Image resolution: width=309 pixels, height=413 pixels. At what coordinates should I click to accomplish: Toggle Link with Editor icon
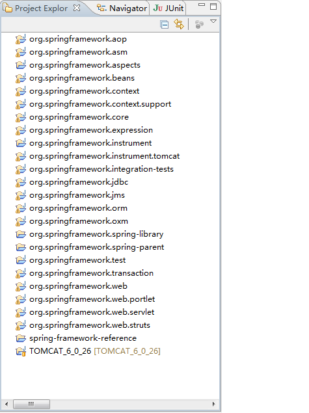point(179,24)
